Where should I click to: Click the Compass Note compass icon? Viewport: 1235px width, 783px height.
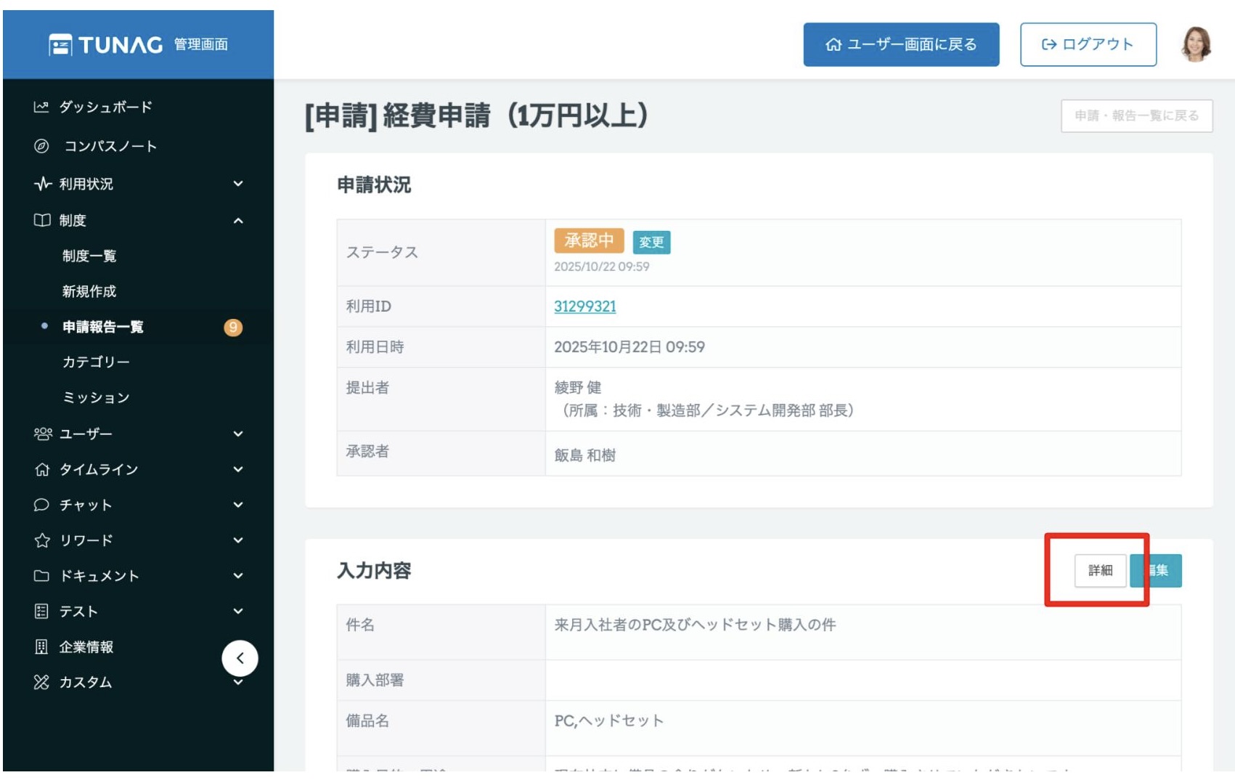[x=41, y=146]
